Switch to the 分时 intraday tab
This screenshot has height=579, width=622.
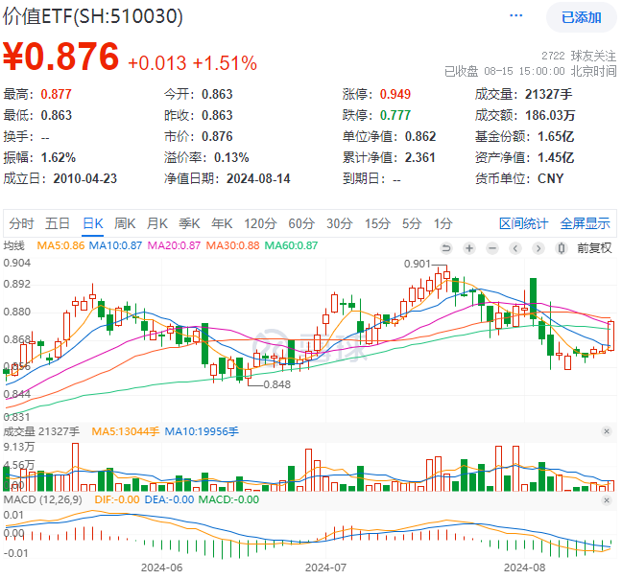pyautogui.click(x=21, y=223)
